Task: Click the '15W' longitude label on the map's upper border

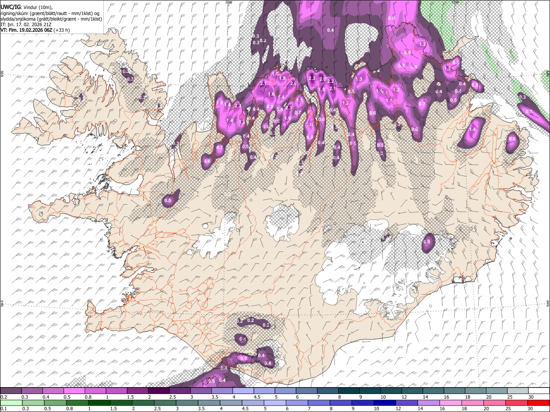Action: click(x=455, y=2)
